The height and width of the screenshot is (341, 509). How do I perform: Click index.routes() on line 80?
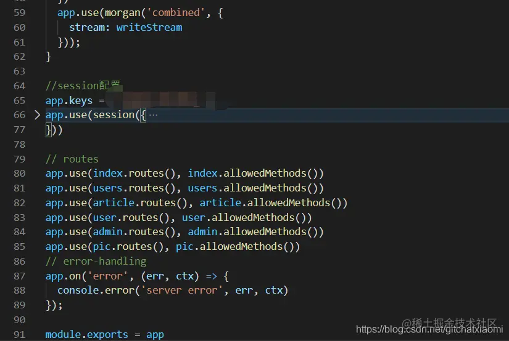point(134,173)
